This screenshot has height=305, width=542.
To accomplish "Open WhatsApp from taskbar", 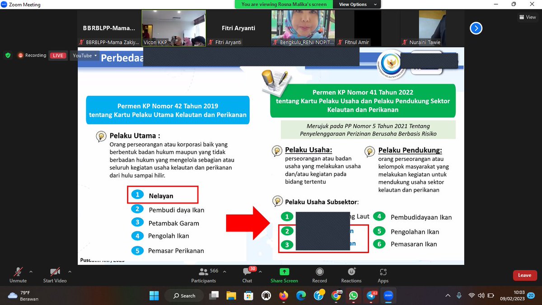I will pos(353,296).
